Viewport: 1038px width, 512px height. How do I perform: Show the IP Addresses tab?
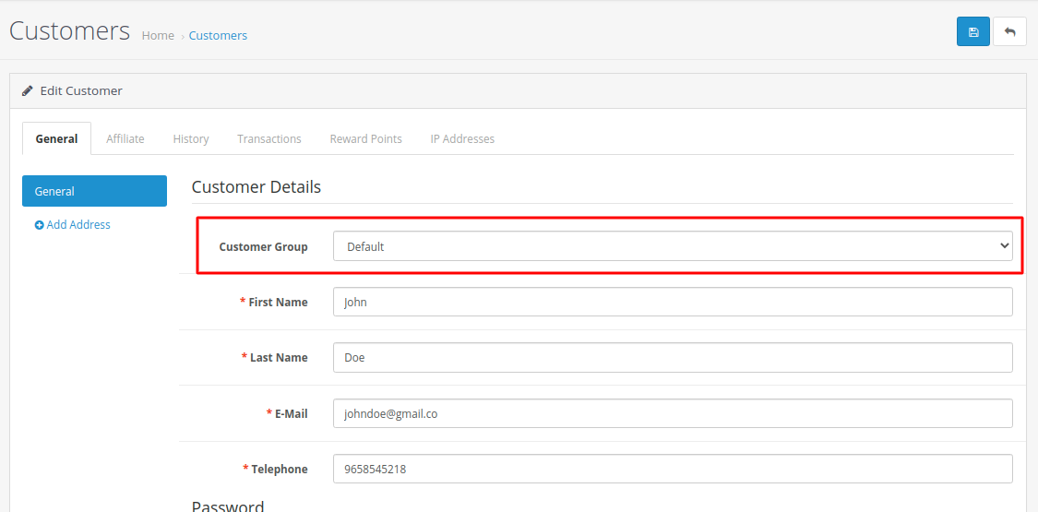click(x=463, y=139)
